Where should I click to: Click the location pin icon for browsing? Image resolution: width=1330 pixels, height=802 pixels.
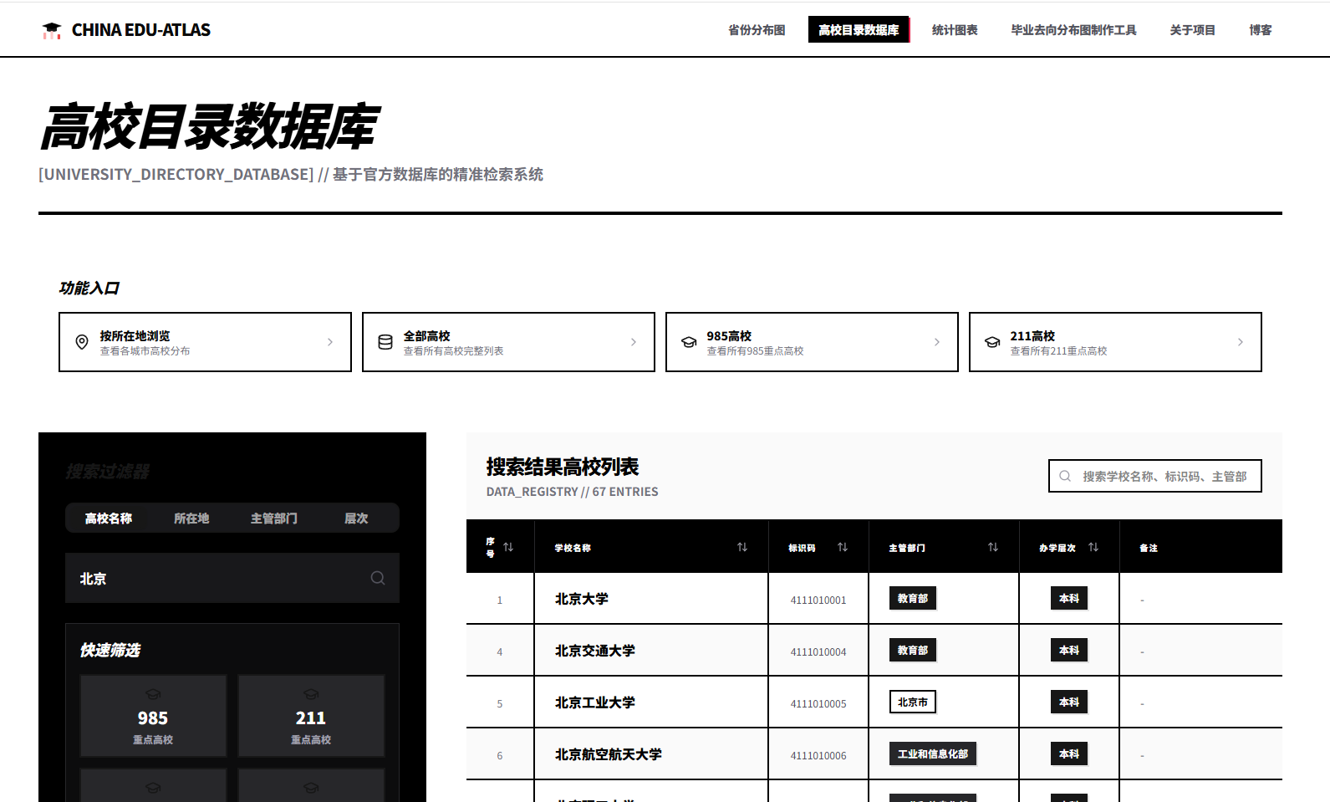[x=82, y=342]
